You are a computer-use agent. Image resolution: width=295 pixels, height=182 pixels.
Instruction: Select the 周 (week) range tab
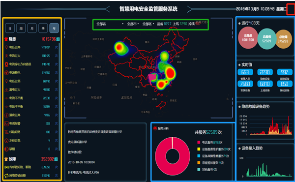click(21, 29)
